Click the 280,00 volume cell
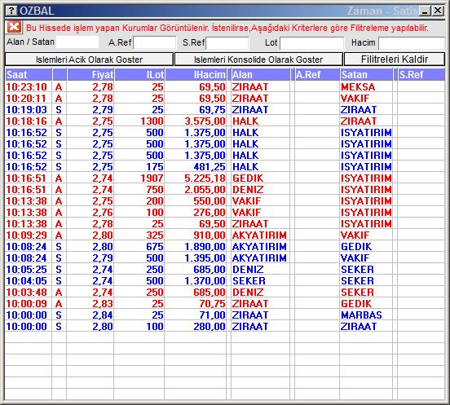 210,327
